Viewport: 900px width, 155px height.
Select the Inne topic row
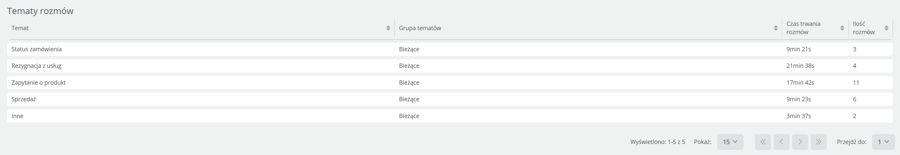coord(450,116)
